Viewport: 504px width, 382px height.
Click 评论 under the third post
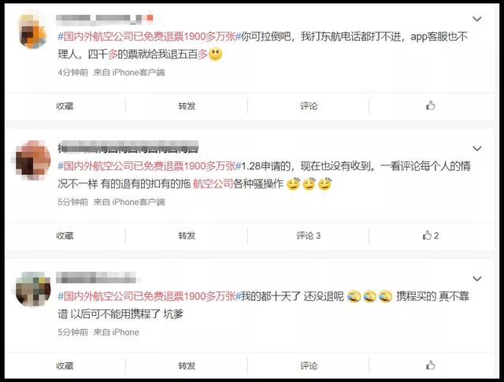pyautogui.click(x=309, y=365)
